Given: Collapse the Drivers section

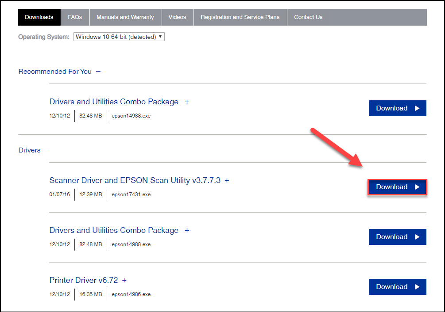Looking at the screenshot, I should (x=47, y=150).
